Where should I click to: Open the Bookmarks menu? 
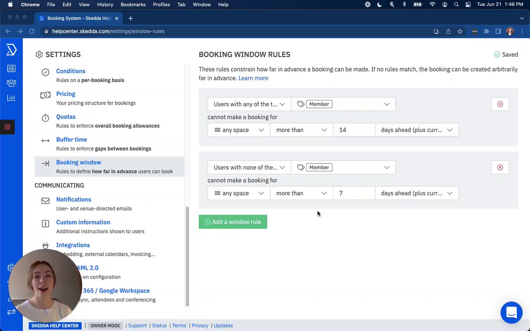133,5
